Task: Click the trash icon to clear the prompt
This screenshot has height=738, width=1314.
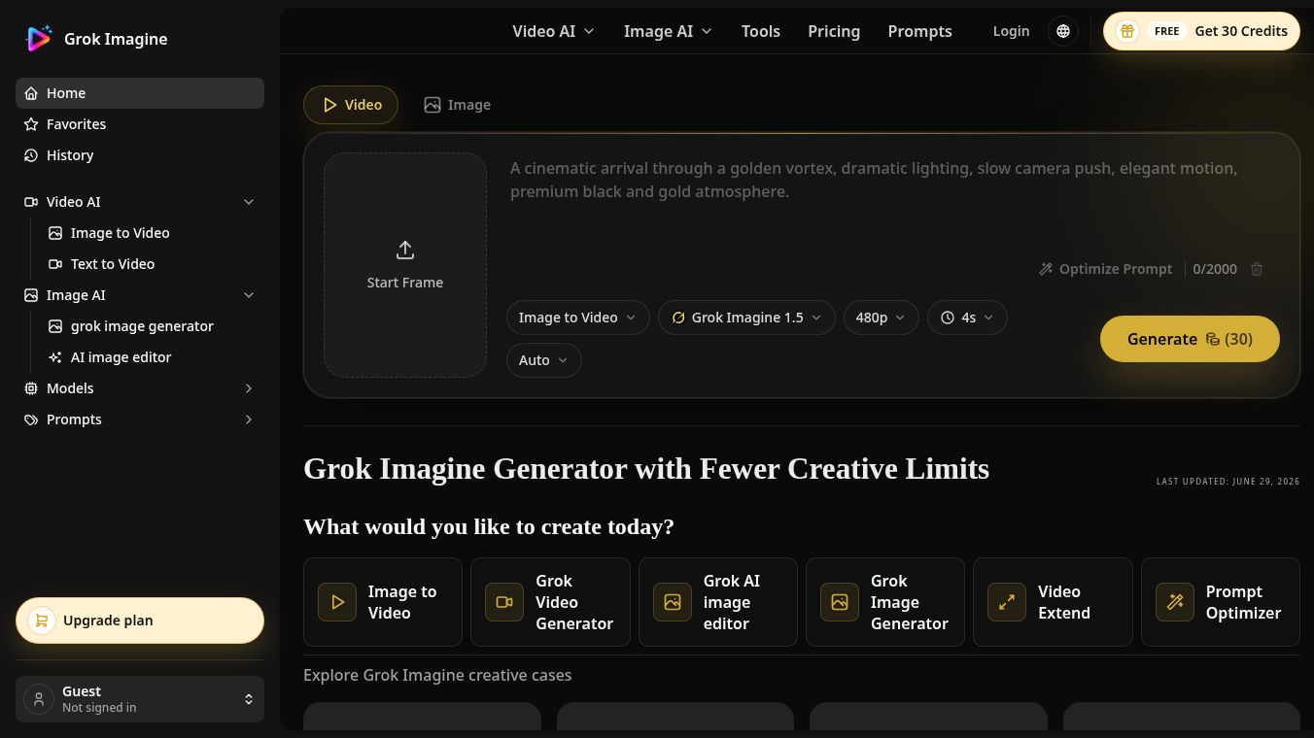Action: 1257,269
